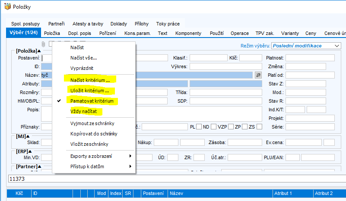Select Uložit kritérium menu entry
346x201 pixels.
tap(92, 91)
